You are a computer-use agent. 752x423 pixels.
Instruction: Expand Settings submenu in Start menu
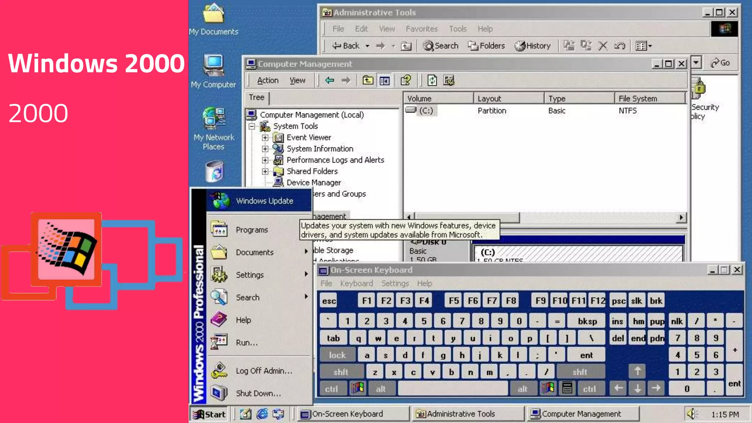pyautogui.click(x=259, y=275)
